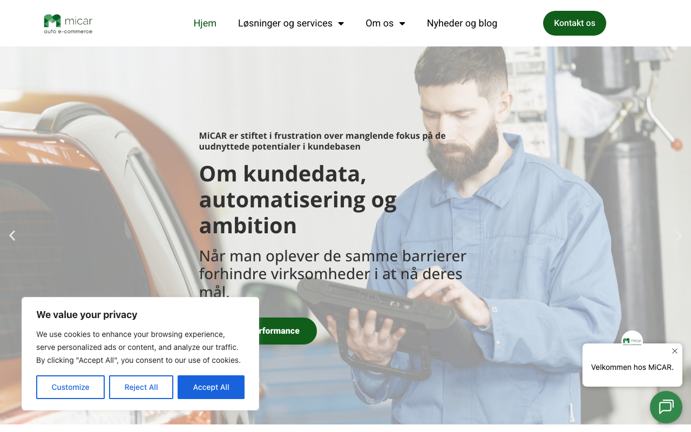Click the MiCAR auto e-commerce logo
The width and height of the screenshot is (691, 432).
tap(68, 24)
